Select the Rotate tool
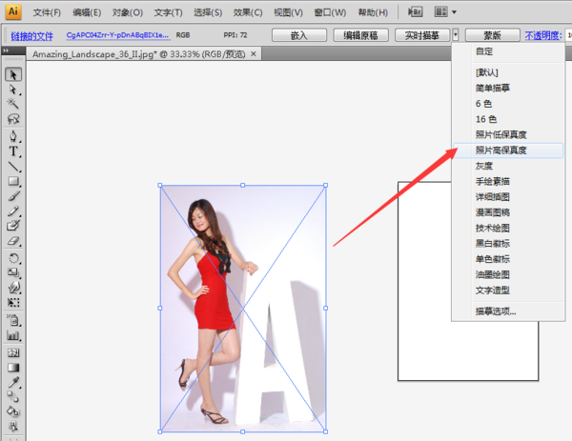The height and width of the screenshot is (441, 572). (14, 257)
